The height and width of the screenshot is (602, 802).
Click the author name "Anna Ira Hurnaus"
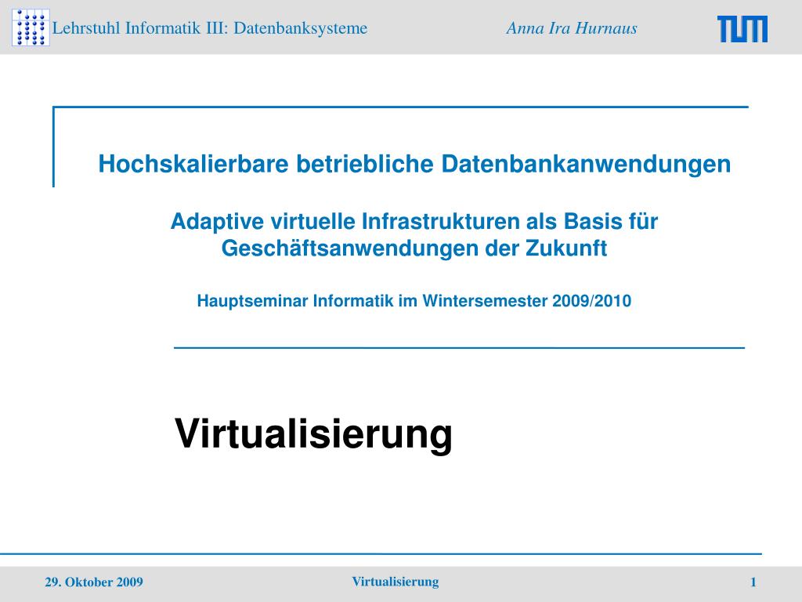(572, 27)
